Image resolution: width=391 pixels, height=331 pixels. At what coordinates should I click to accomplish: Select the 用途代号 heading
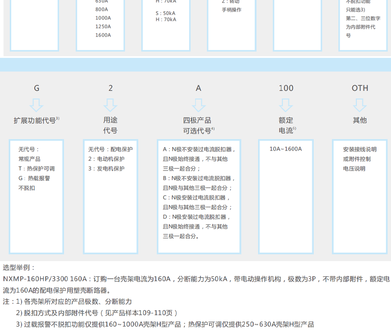coord(110,125)
